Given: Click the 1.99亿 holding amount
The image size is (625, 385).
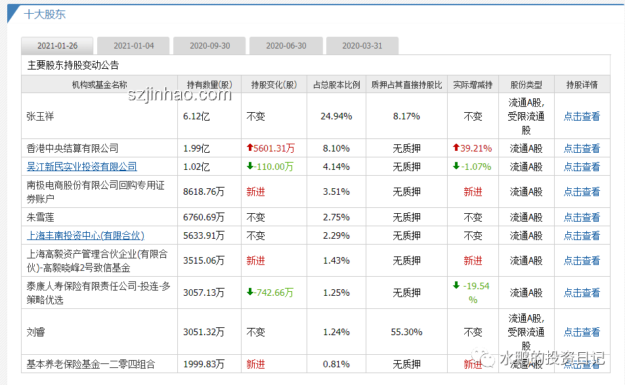Looking at the screenshot, I should (196, 148).
